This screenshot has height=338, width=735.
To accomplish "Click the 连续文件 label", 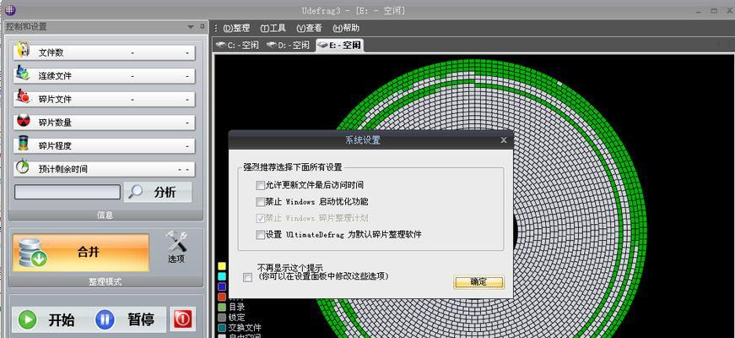I will pos(55,76).
